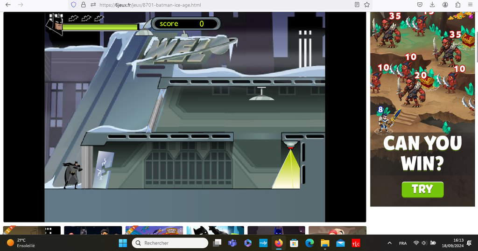The height and width of the screenshot is (251, 478).
Task: Open Task View on the taskbar
Action: tap(217, 243)
